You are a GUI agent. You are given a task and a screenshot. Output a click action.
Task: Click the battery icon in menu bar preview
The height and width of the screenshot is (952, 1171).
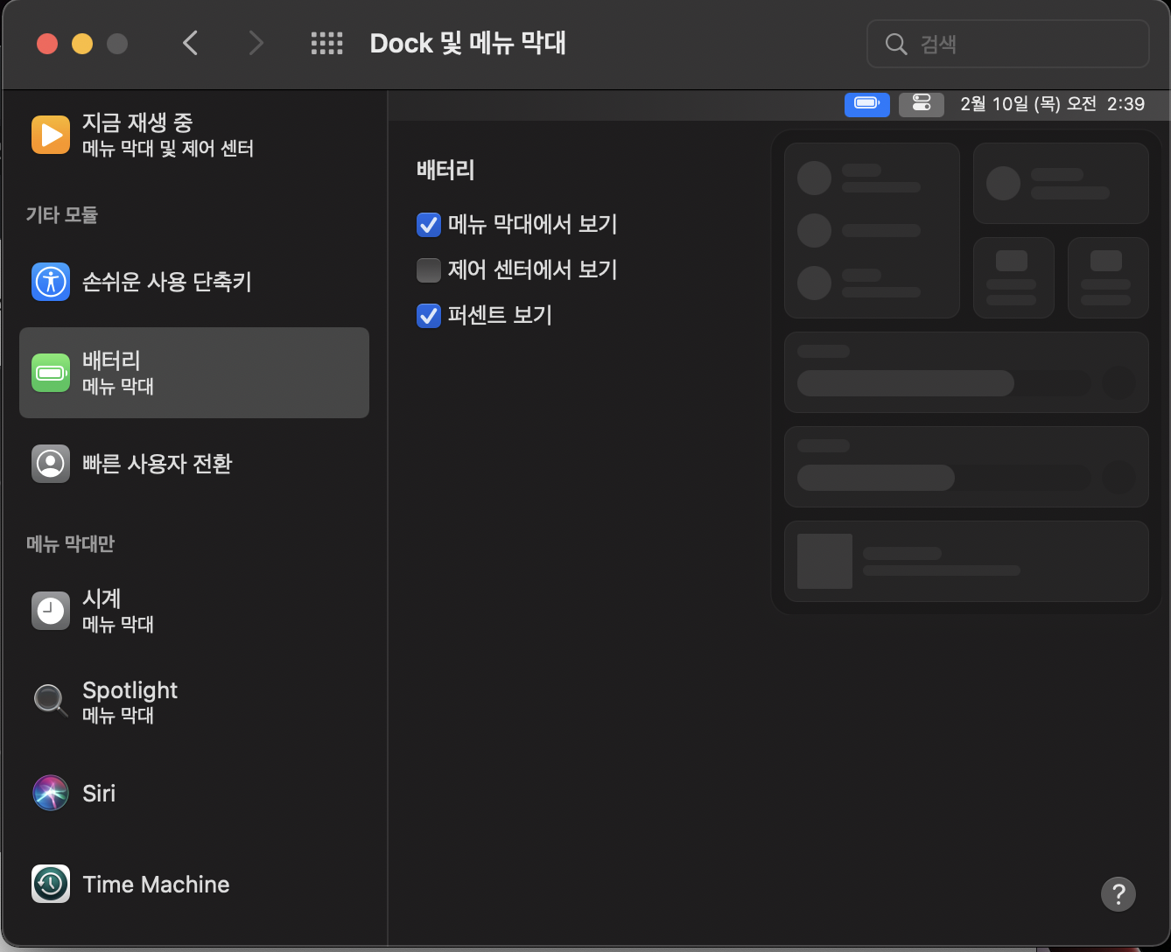tap(867, 104)
